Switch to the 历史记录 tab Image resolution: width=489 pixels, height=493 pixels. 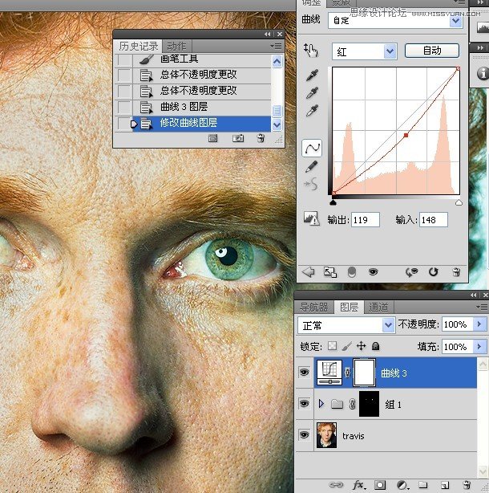(138, 47)
